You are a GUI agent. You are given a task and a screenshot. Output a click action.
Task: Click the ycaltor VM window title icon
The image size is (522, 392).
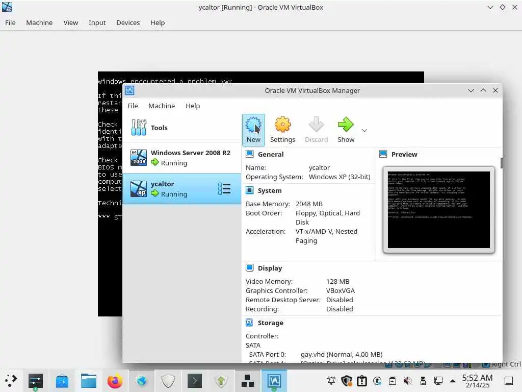(7, 7)
